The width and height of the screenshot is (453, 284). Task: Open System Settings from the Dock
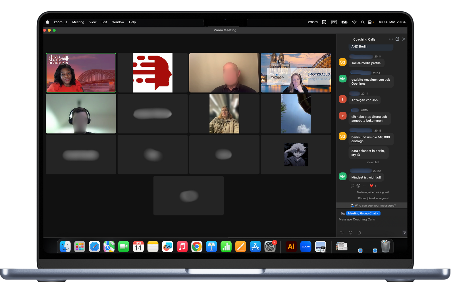270,247
